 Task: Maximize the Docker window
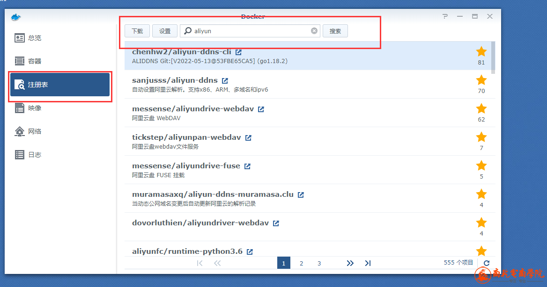pos(475,16)
